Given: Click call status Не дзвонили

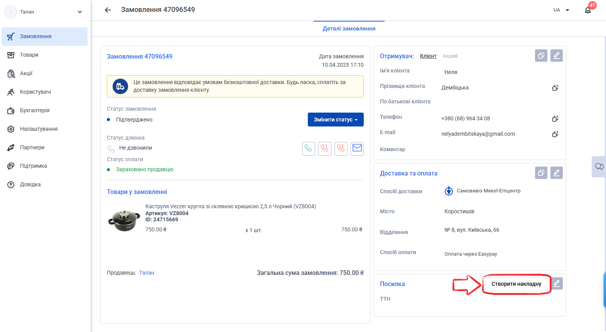Looking at the screenshot, I should [x=135, y=148].
